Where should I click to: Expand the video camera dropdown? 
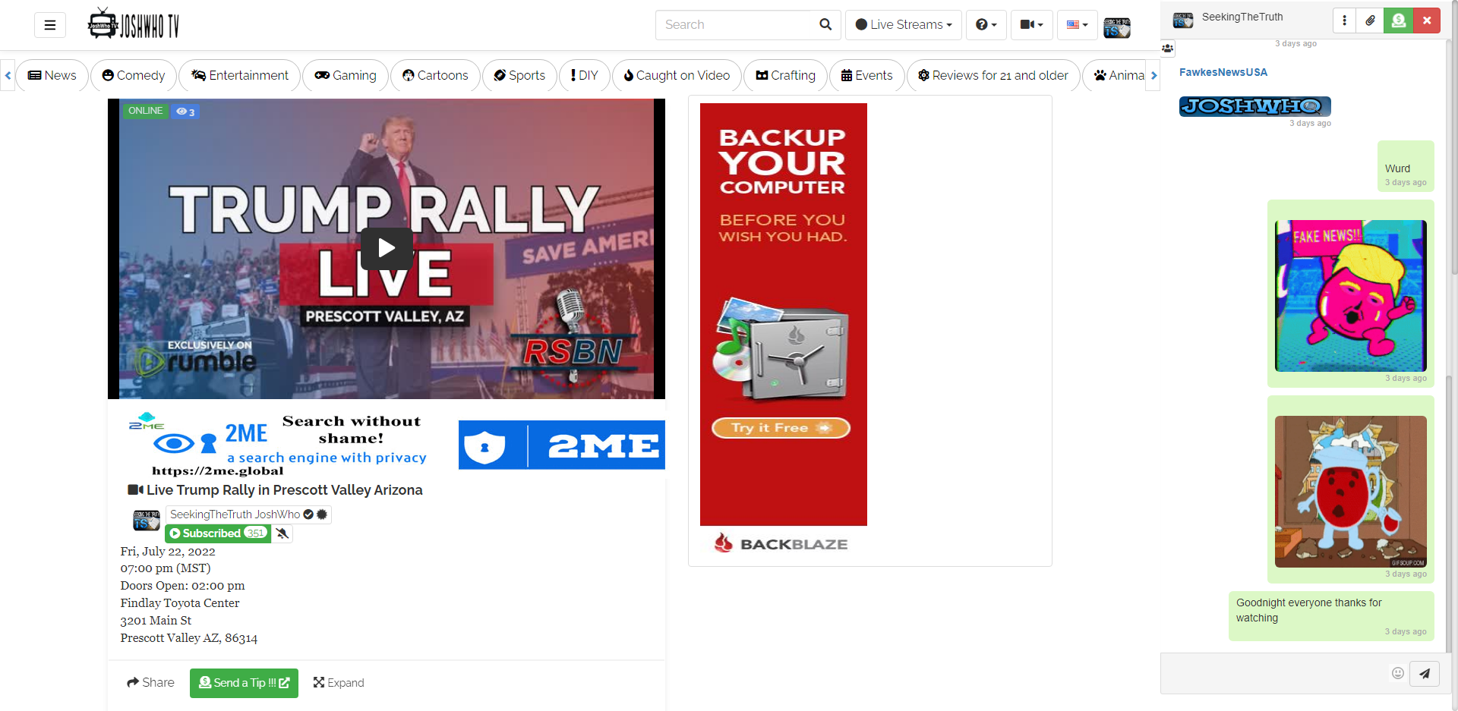pyautogui.click(x=1030, y=24)
